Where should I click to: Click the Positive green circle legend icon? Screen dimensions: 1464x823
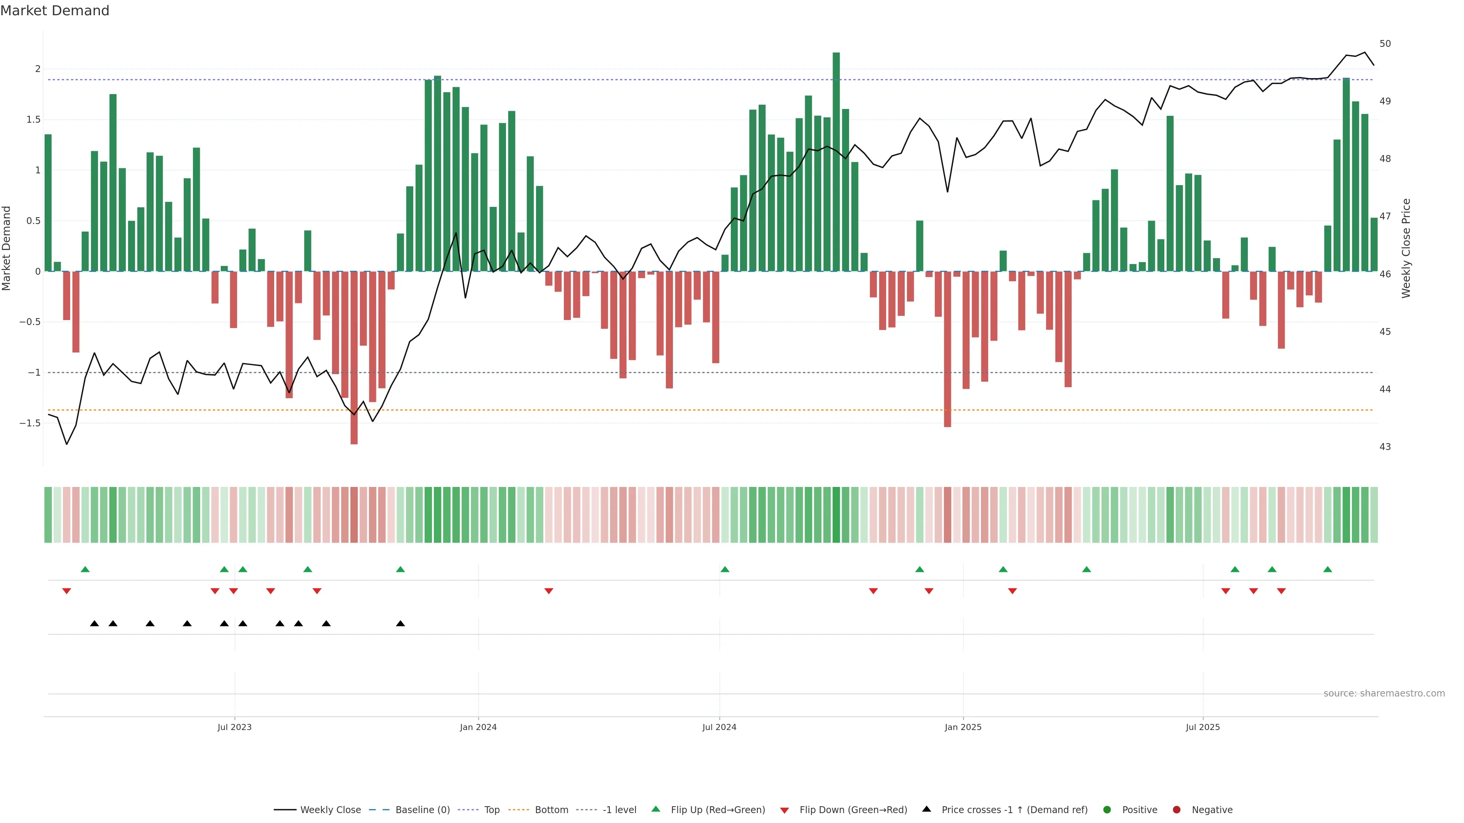tap(1106, 810)
